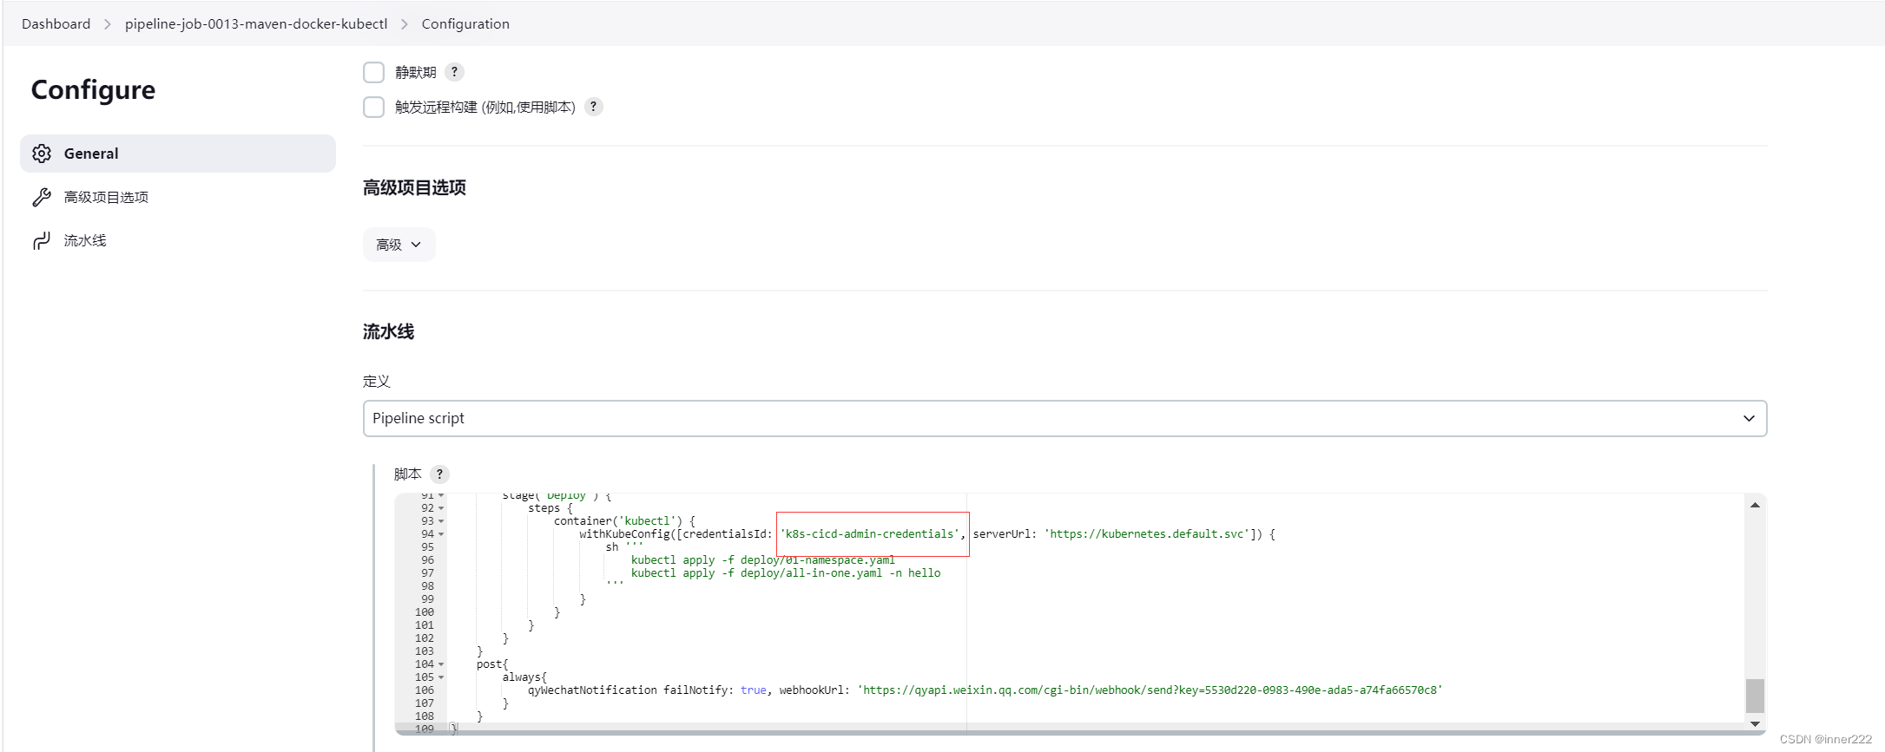Click the script editor vertical scrollbar thumb
1885x752 pixels.
coord(1755,696)
